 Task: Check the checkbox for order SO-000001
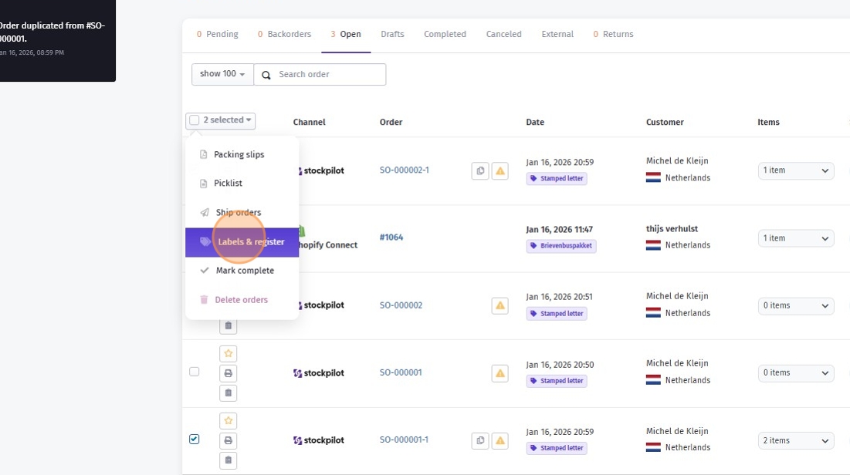point(195,372)
